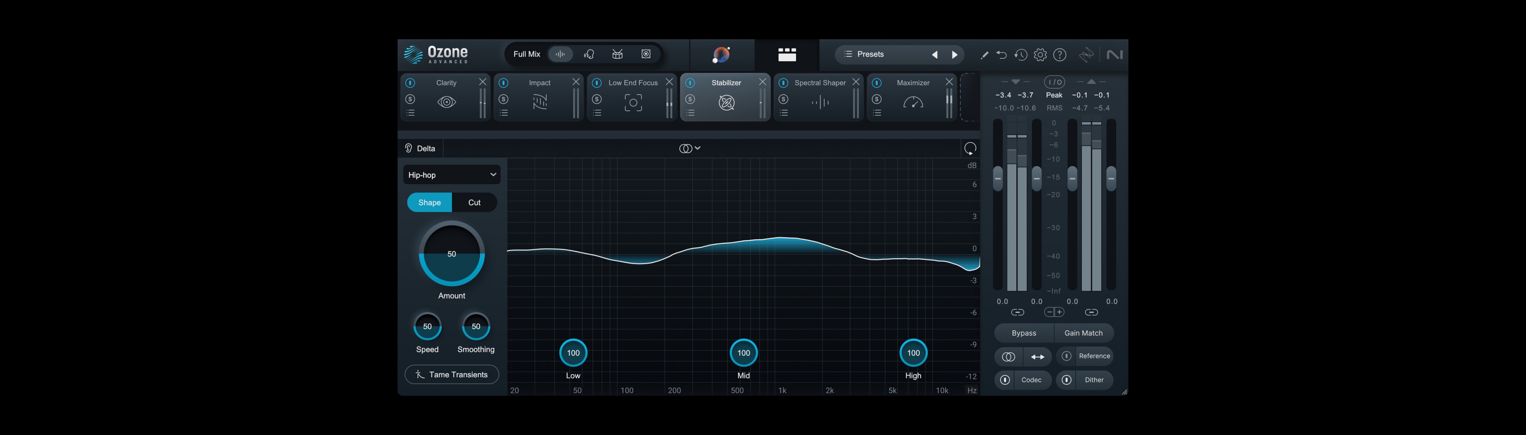Switch Stabilizer to Shape mode
Screen dimensions: 1526x435
click(429, 202)
